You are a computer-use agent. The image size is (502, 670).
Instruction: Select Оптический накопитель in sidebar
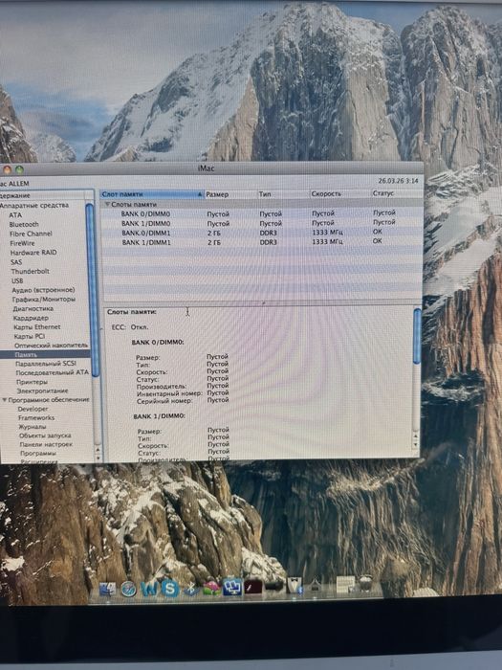point(52,346)
